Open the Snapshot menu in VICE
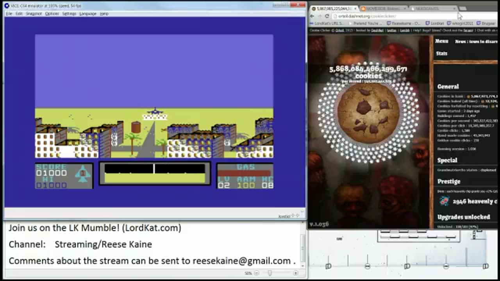Screen dimensions: 500x281 34,14
